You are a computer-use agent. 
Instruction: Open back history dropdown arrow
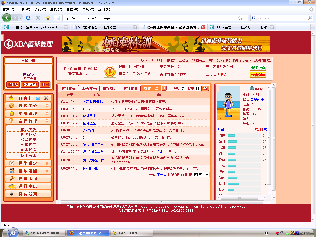pyautogui.click(x=20, y=18)
